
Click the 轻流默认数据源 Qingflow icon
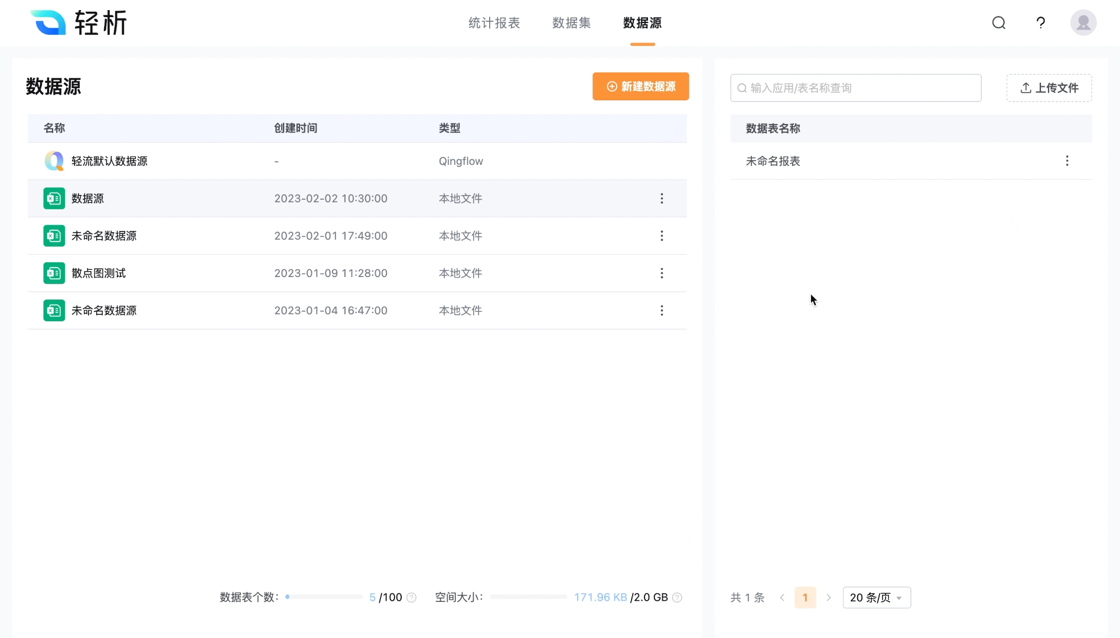tap(54, 161)
